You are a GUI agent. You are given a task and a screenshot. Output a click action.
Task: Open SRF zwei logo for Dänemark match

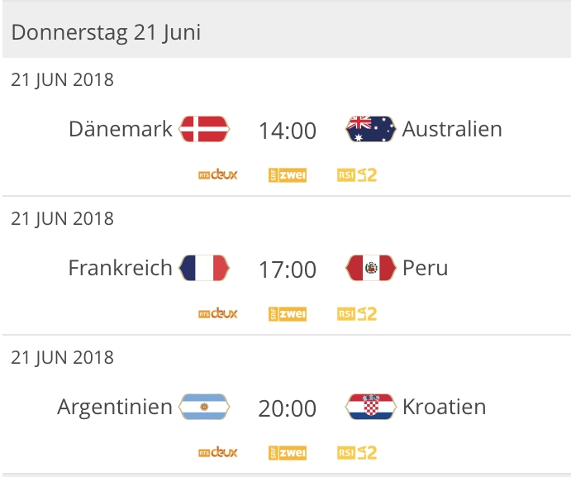[288, 175]
